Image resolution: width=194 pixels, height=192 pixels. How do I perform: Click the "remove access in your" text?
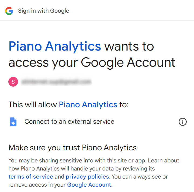(x=37, y=185)
